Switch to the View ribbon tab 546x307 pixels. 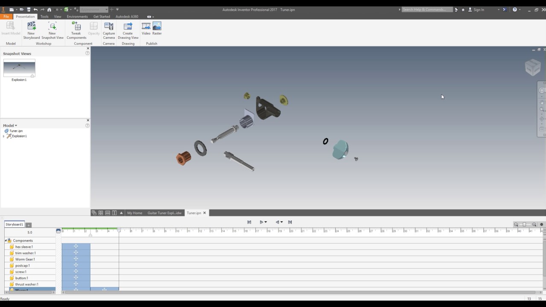coord(58,17)
